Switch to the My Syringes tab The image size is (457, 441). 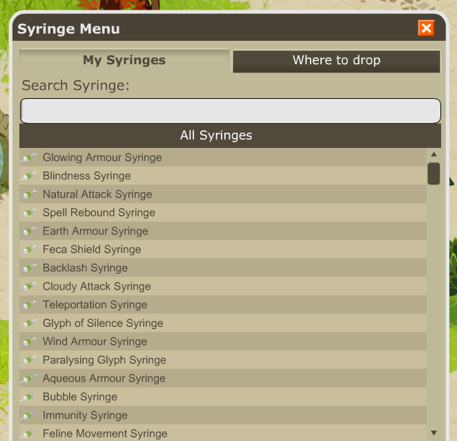(x=124, y=60)
